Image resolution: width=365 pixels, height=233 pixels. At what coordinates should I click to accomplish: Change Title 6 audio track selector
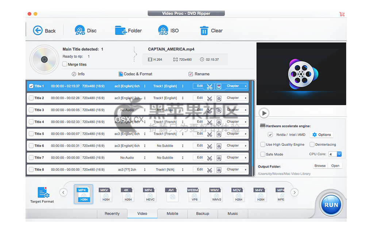[x=145, y=146]
